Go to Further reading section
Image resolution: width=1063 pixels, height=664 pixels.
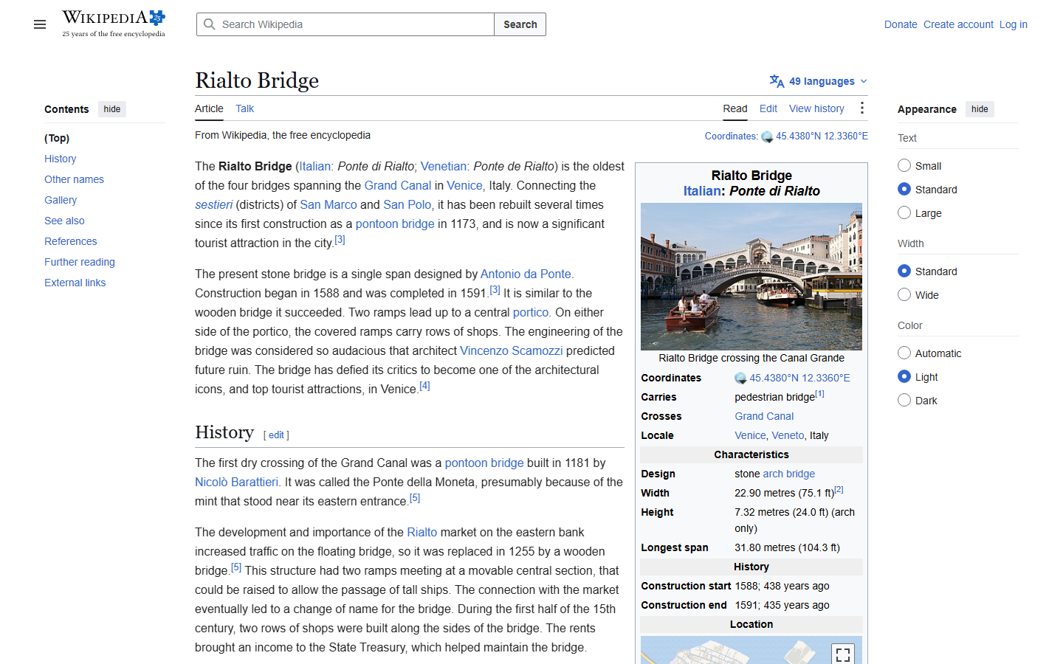point(80,262)
